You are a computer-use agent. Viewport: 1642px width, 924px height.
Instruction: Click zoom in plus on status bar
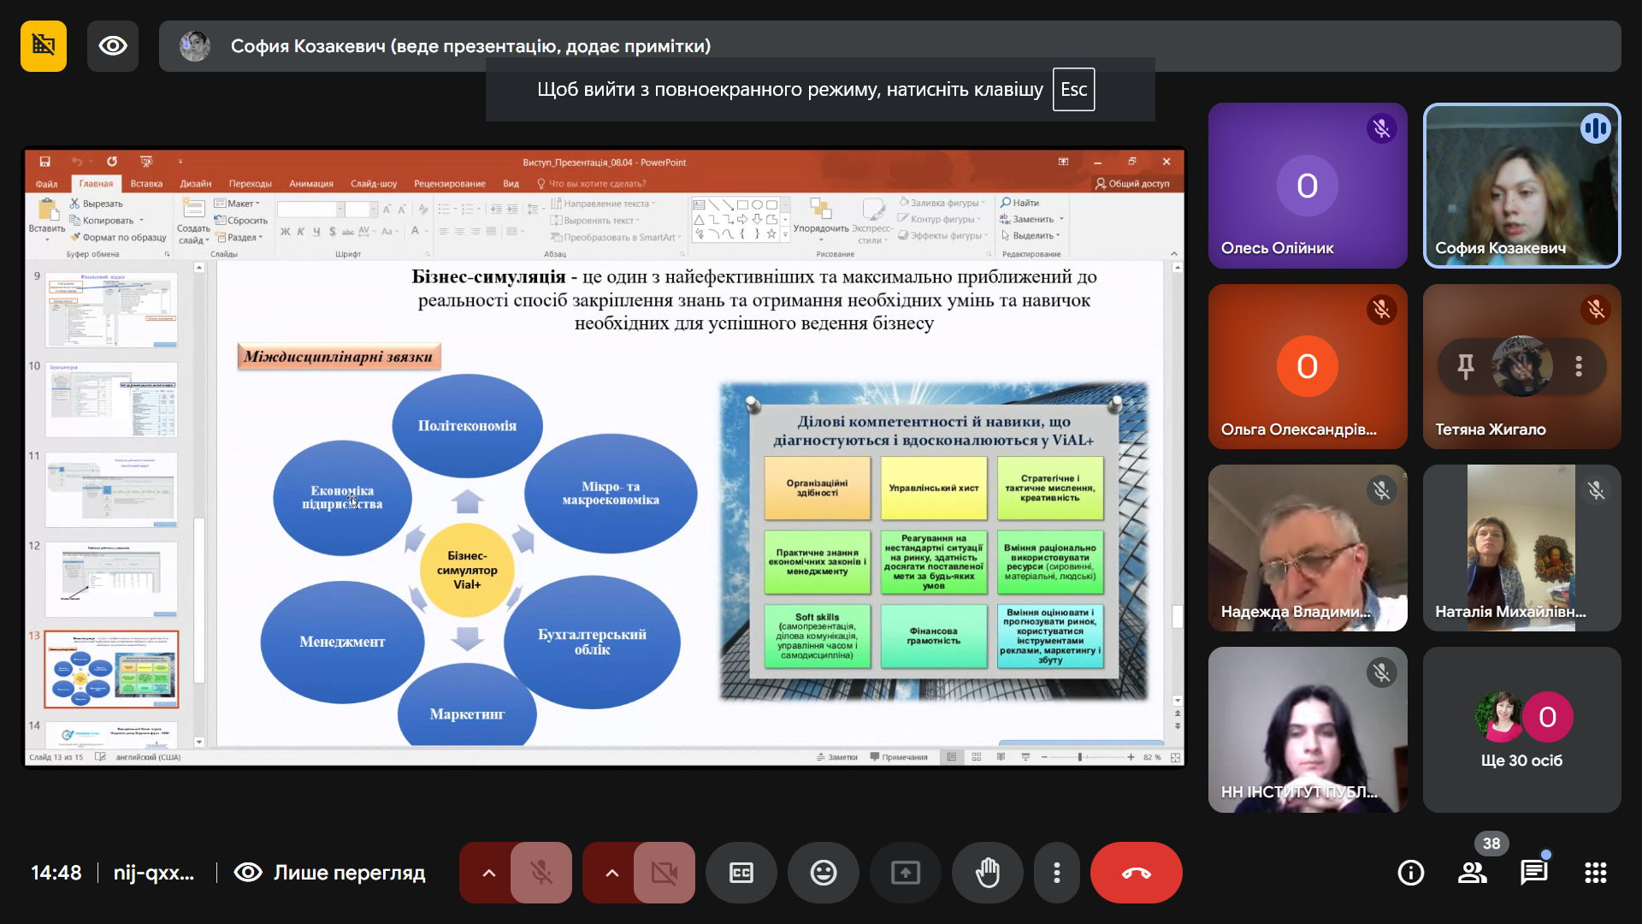coord(1131,757)
